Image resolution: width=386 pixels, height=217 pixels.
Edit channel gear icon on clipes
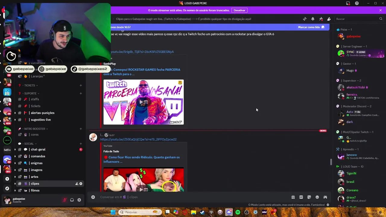(81, 184)
